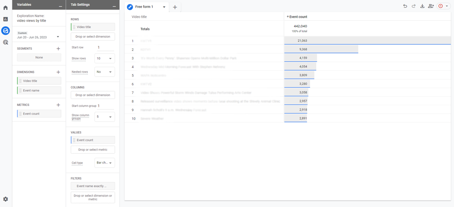Add a new segment with plus

click(x=58, y=48)
